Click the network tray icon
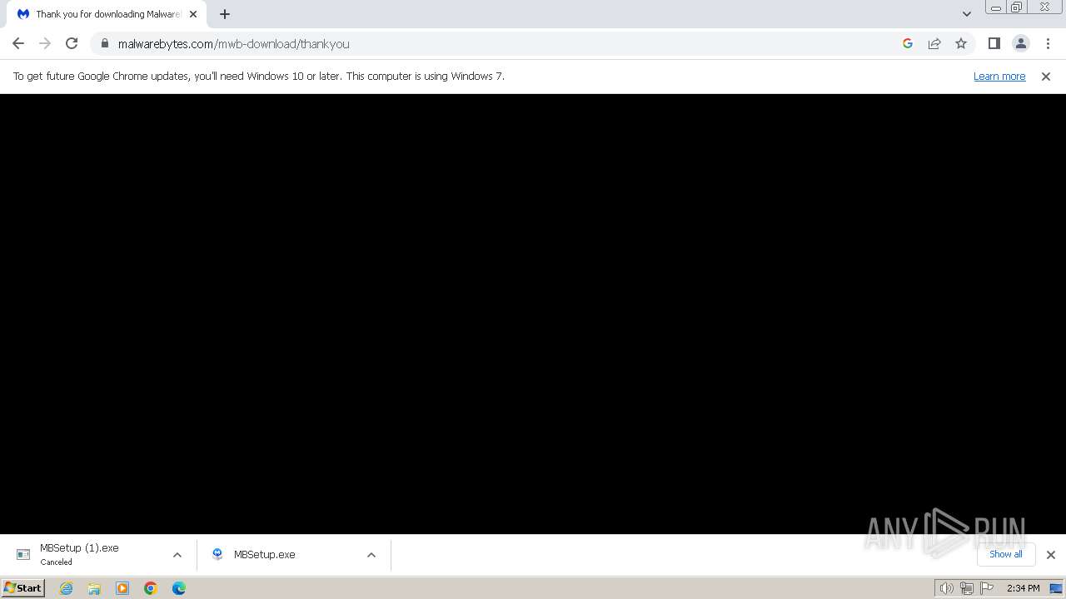1066x599 pixels. (x=966, y=588)
